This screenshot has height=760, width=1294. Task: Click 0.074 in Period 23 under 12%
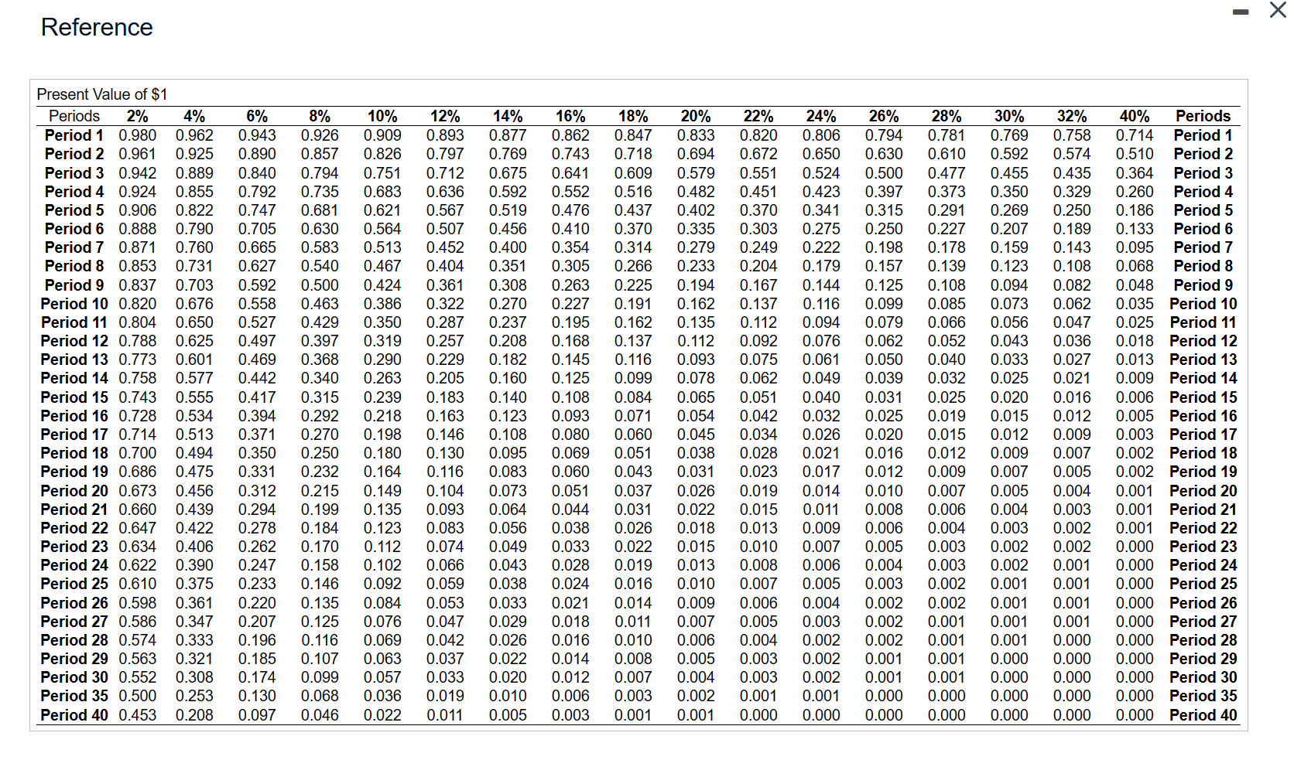[x=445, y=547]
